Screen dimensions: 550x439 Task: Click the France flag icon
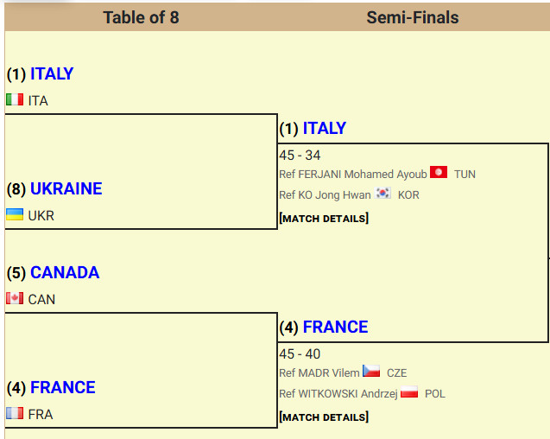[x=15, y=414]
